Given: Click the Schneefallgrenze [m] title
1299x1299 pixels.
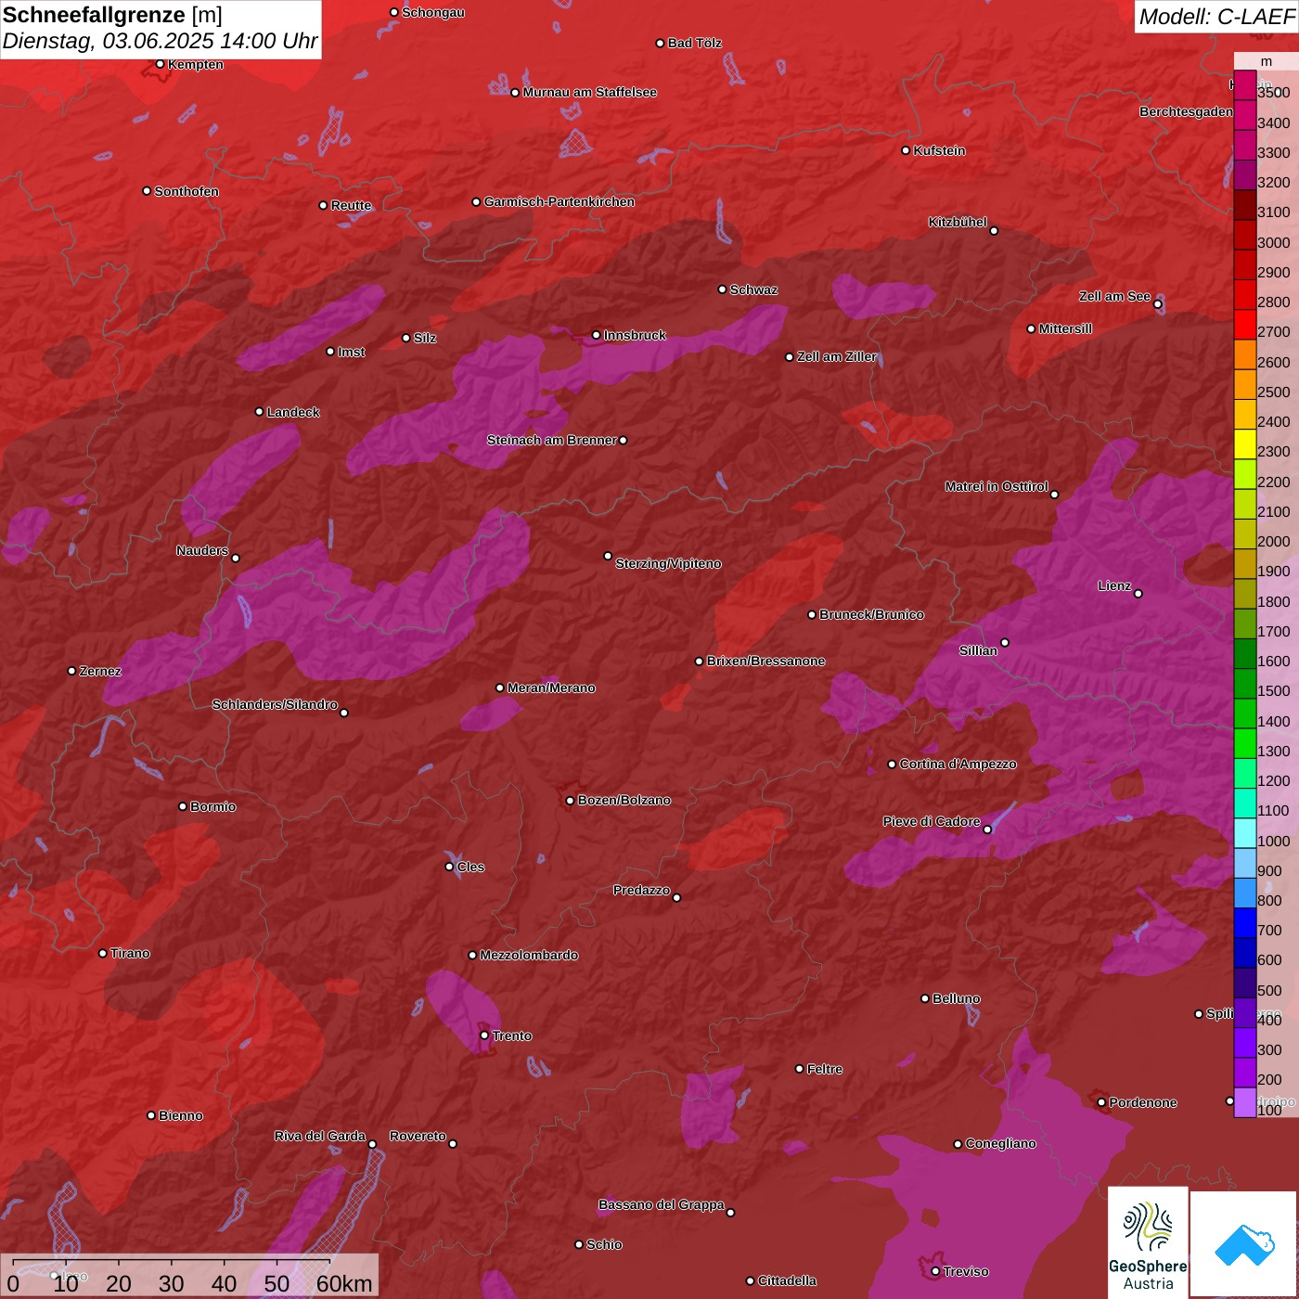Looking at the screenshot, I should tap(112, 15).
